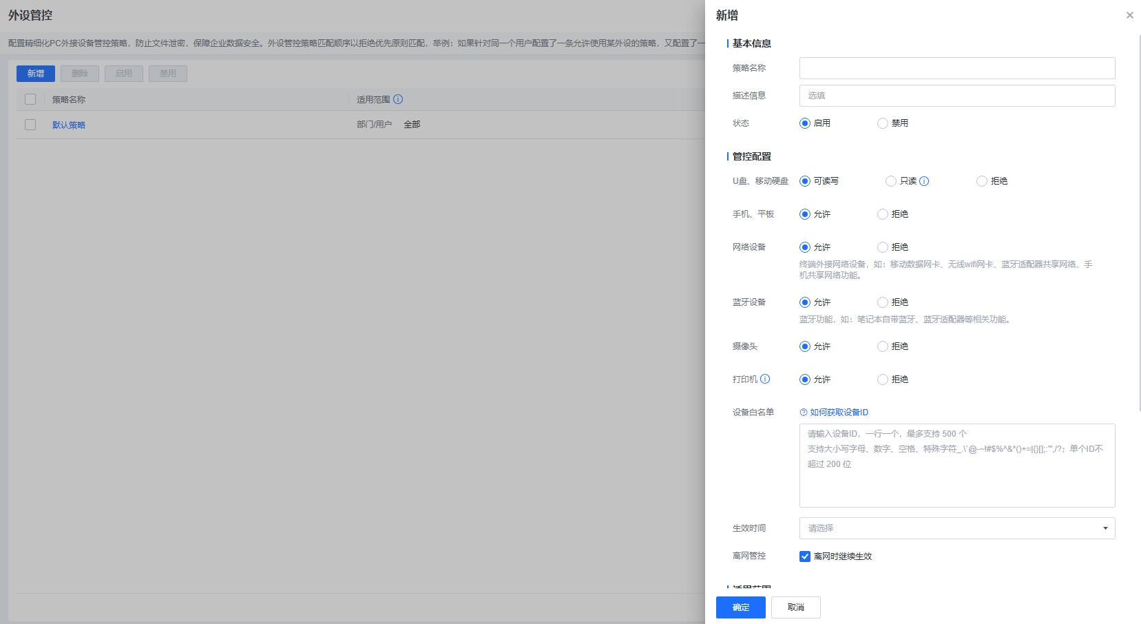Check the 默认策略 row checkbox

[30, 125]
